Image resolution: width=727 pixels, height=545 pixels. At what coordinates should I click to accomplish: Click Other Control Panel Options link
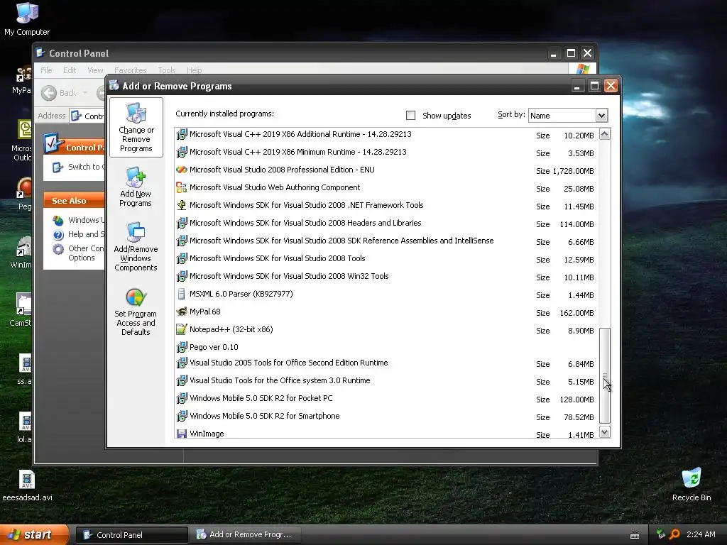coord(86,253)
